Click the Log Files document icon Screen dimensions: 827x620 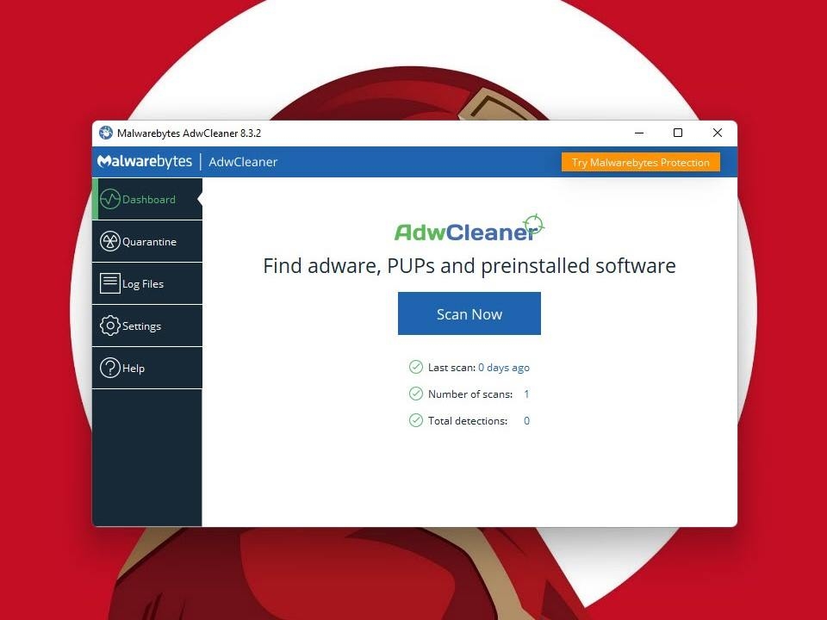pos(109,283)
